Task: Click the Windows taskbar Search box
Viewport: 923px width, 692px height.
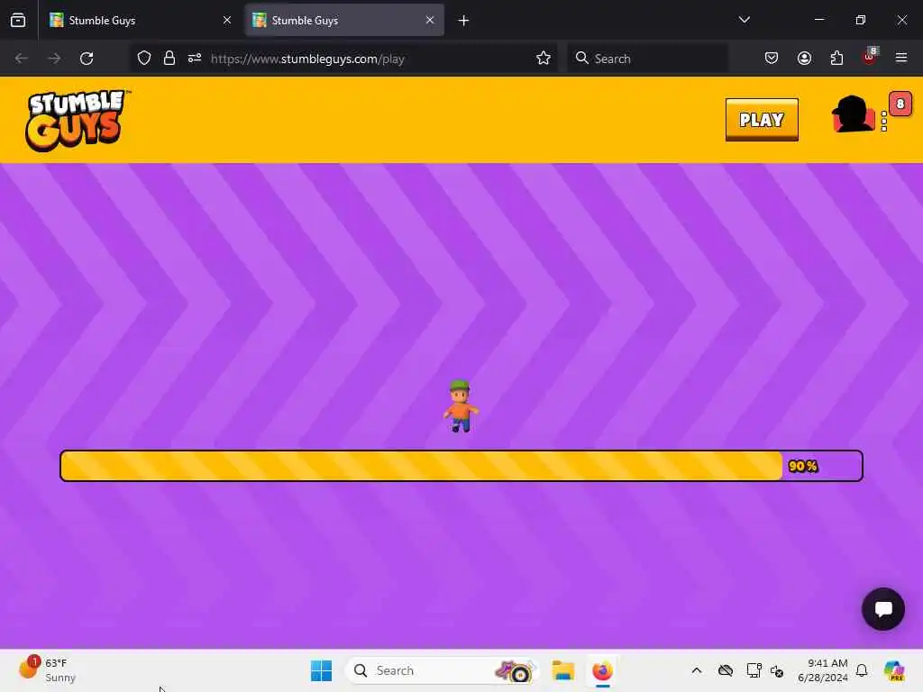Action: point(442,670)
